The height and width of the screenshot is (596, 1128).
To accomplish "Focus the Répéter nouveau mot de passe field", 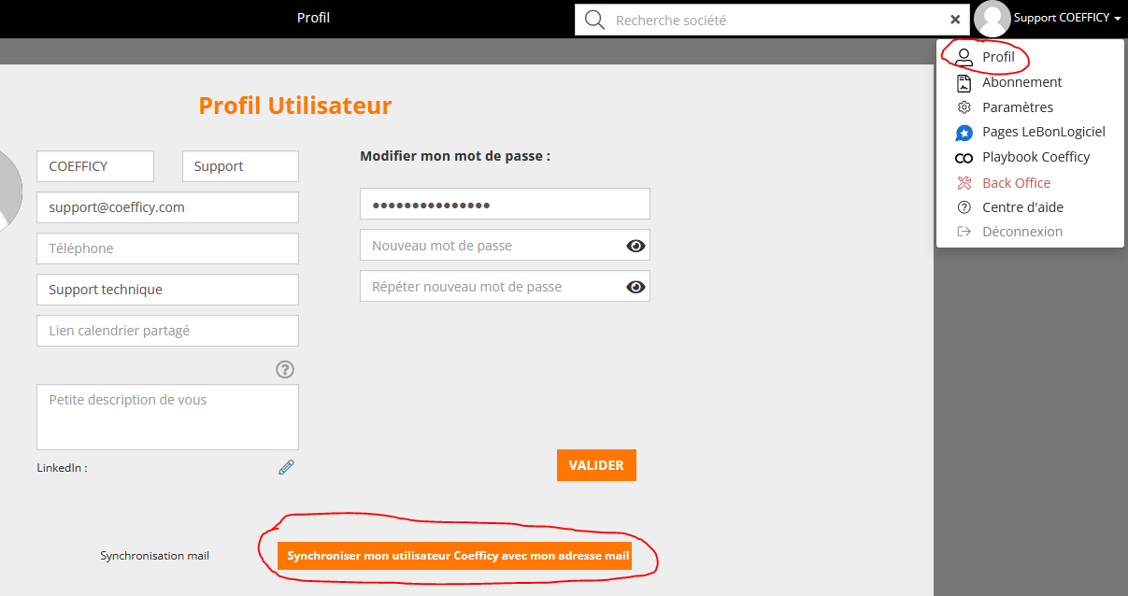I will point(505,286).
